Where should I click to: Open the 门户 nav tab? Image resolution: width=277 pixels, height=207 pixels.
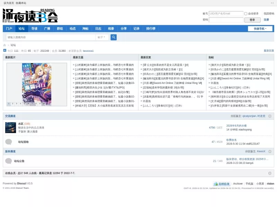tap(9, 29)
